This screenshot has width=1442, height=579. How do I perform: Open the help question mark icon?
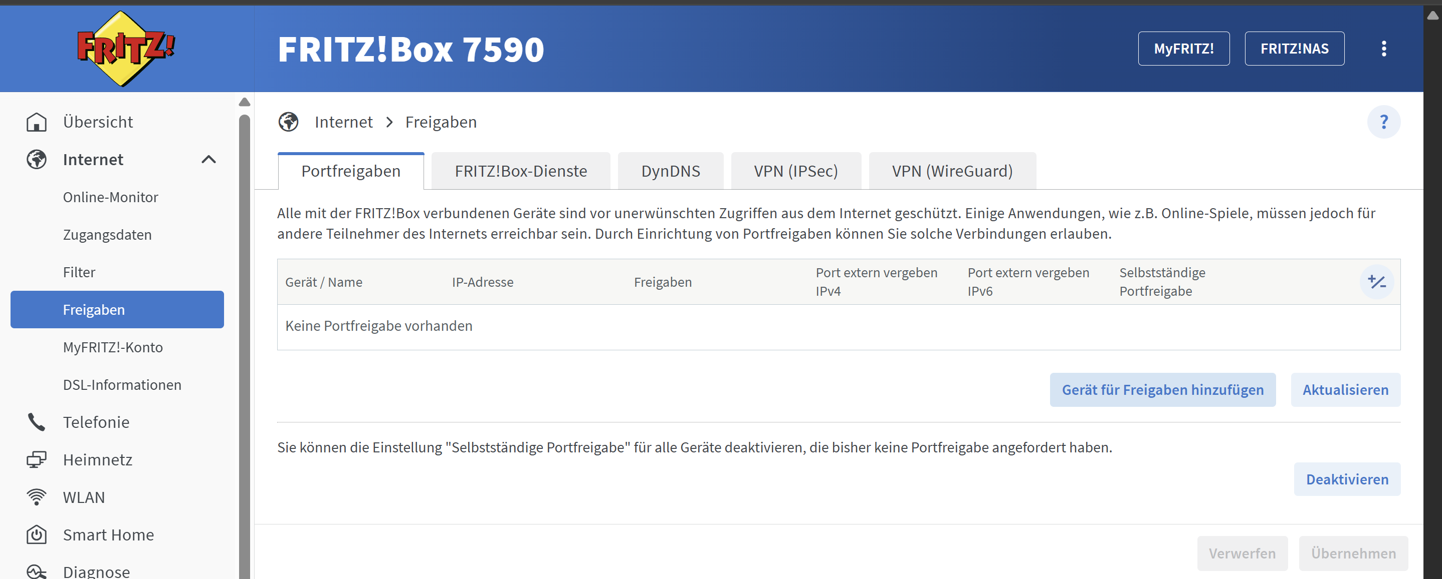1383,122
